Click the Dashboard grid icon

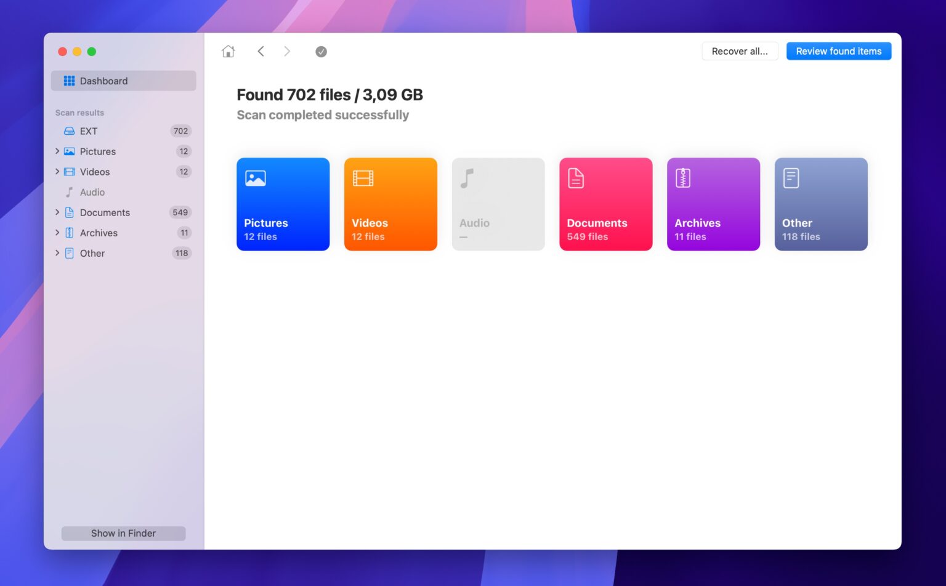tap(69, 81)
